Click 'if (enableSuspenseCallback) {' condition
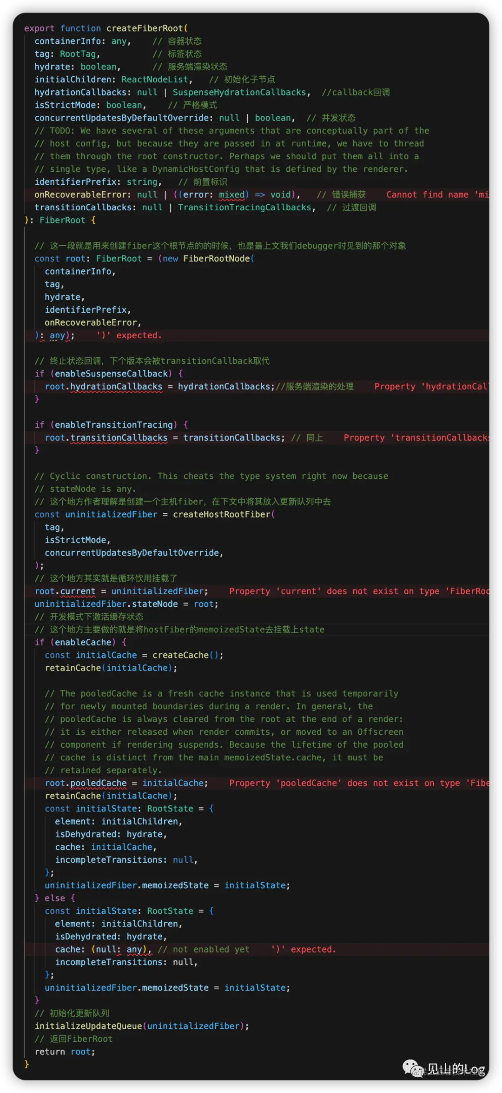The height and width of the screenshot is (1093, 502). pyautogui.click(x=109, y=374)
